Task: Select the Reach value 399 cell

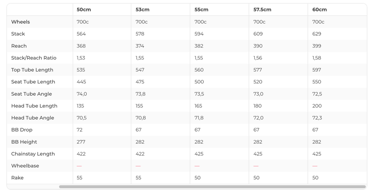Action: pos(317,46)
